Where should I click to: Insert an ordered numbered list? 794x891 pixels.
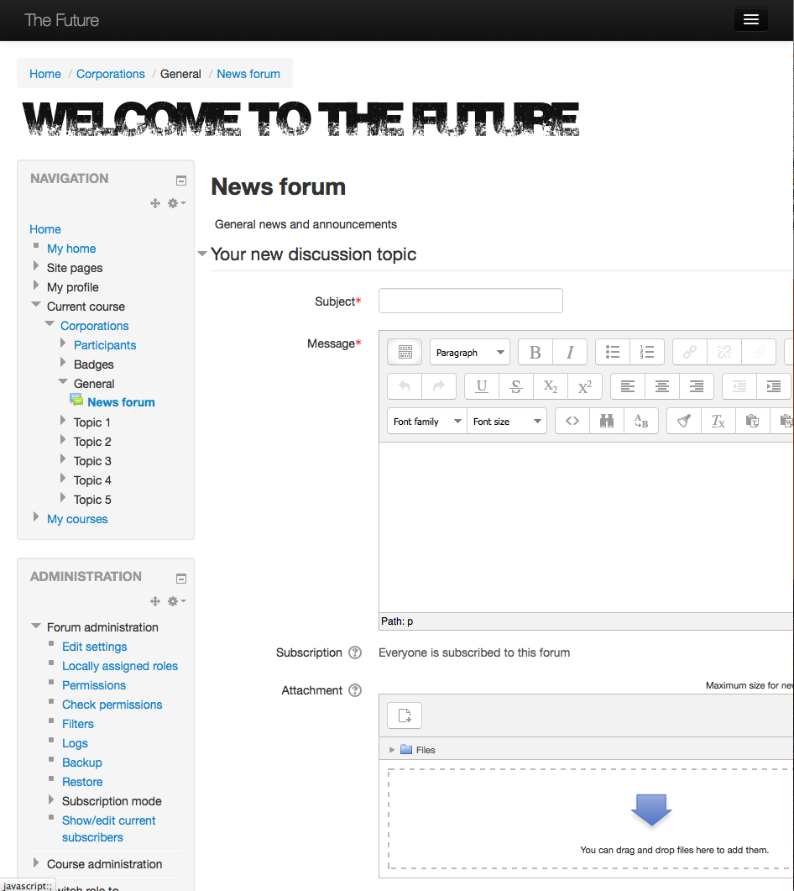pos(647,353)
